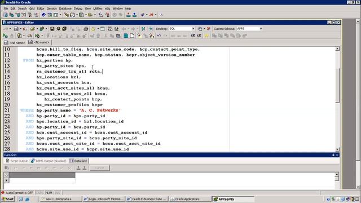Click the print icon in editor toolbar
Viewport: 361px width, 203px height.
tap(86, 29)
